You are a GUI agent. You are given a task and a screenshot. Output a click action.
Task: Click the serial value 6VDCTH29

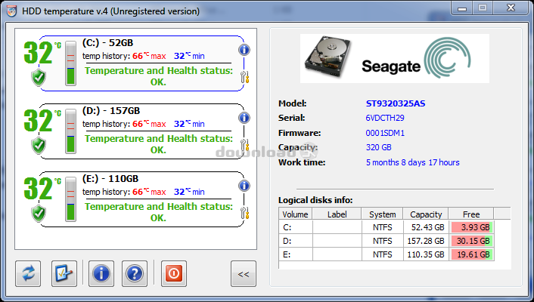[385, 118]
